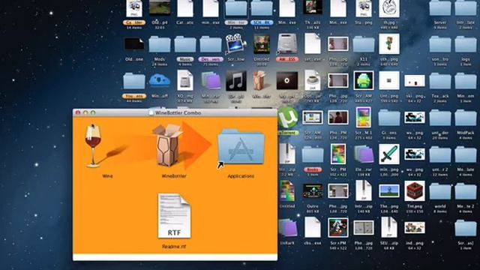Select the Java jar file with coffee cup
This screenshot has width=480, height=270.
313,81
